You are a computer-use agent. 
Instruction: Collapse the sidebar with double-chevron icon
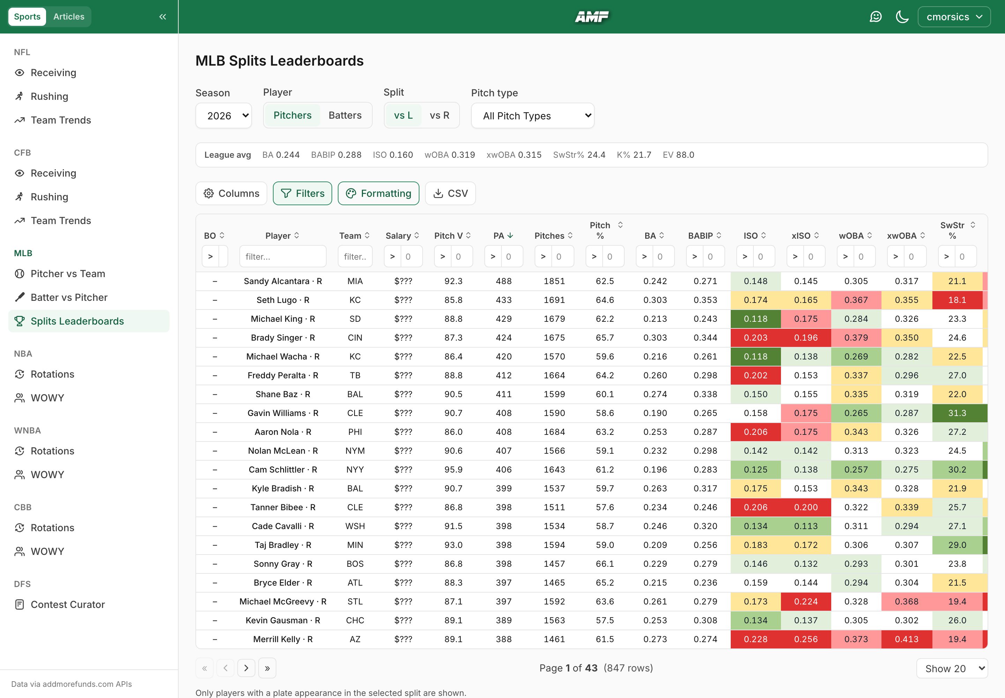(163, 17)
